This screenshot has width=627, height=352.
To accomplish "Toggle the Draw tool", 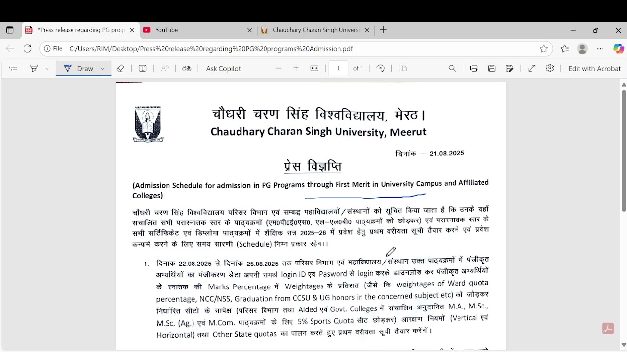I will click(x=78, y=68).
